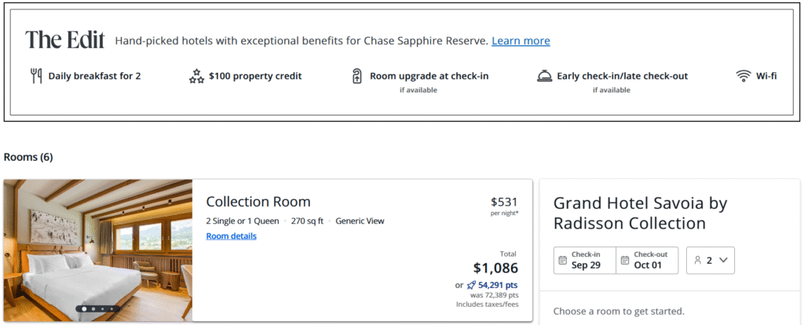Click the check-out calendar icon
The width and height of the screenshot is (804, 325).
624,260
